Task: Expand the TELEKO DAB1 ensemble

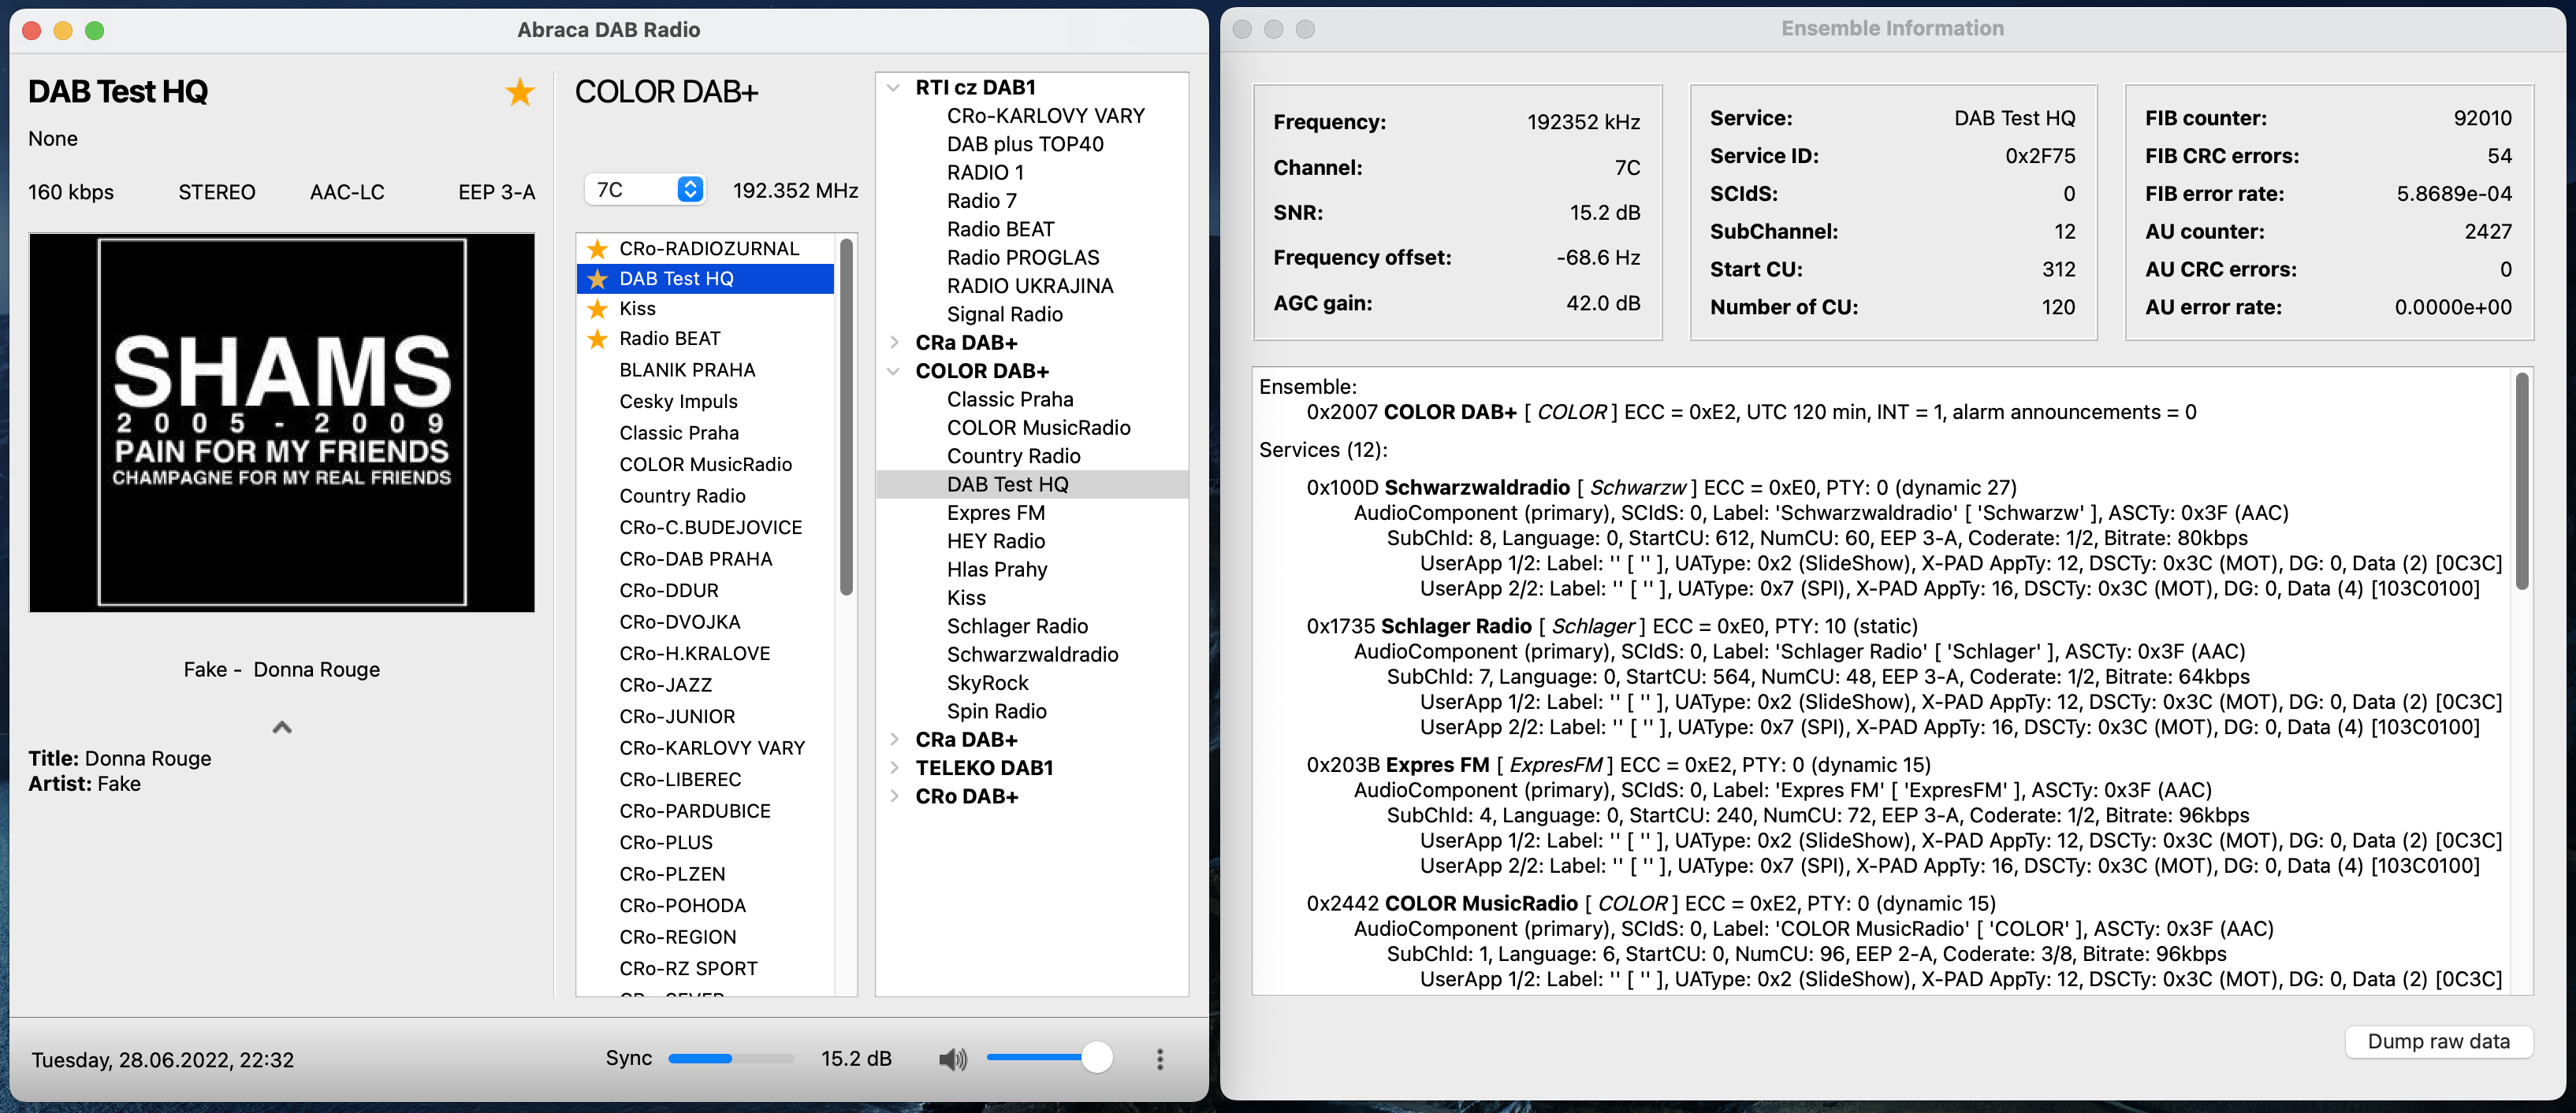Action: tap(893, 767)
